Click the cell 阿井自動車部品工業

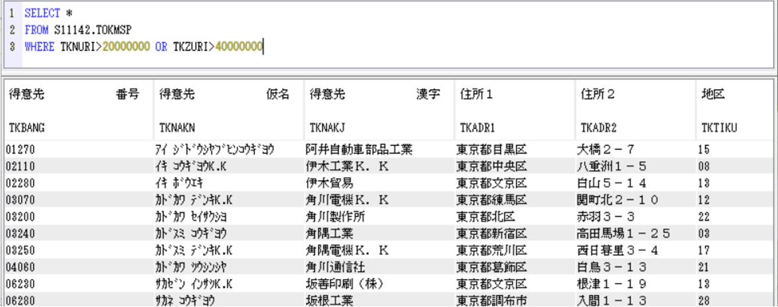tap(360, 149)
